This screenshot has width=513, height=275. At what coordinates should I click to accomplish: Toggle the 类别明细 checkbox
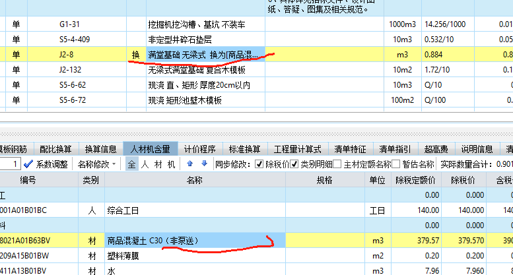(x=294, y=164)
